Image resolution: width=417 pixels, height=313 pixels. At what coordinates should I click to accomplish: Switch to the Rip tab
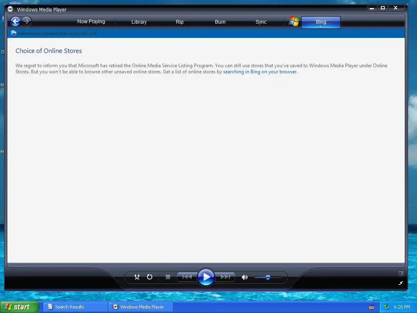tap(180, 22)
